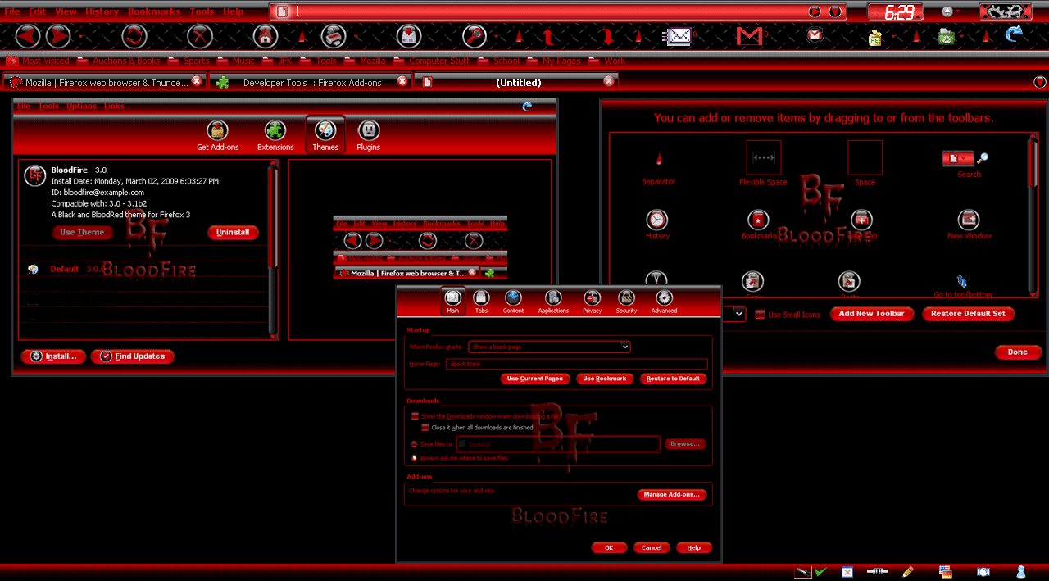Check 'Show the Downloads window when downloading a file'
Image resolution: width=1049 pixels, height=581 pixels.
click(414, 416)
